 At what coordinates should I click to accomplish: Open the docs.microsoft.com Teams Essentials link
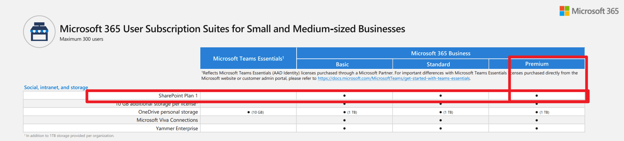[x=394, y=78]
